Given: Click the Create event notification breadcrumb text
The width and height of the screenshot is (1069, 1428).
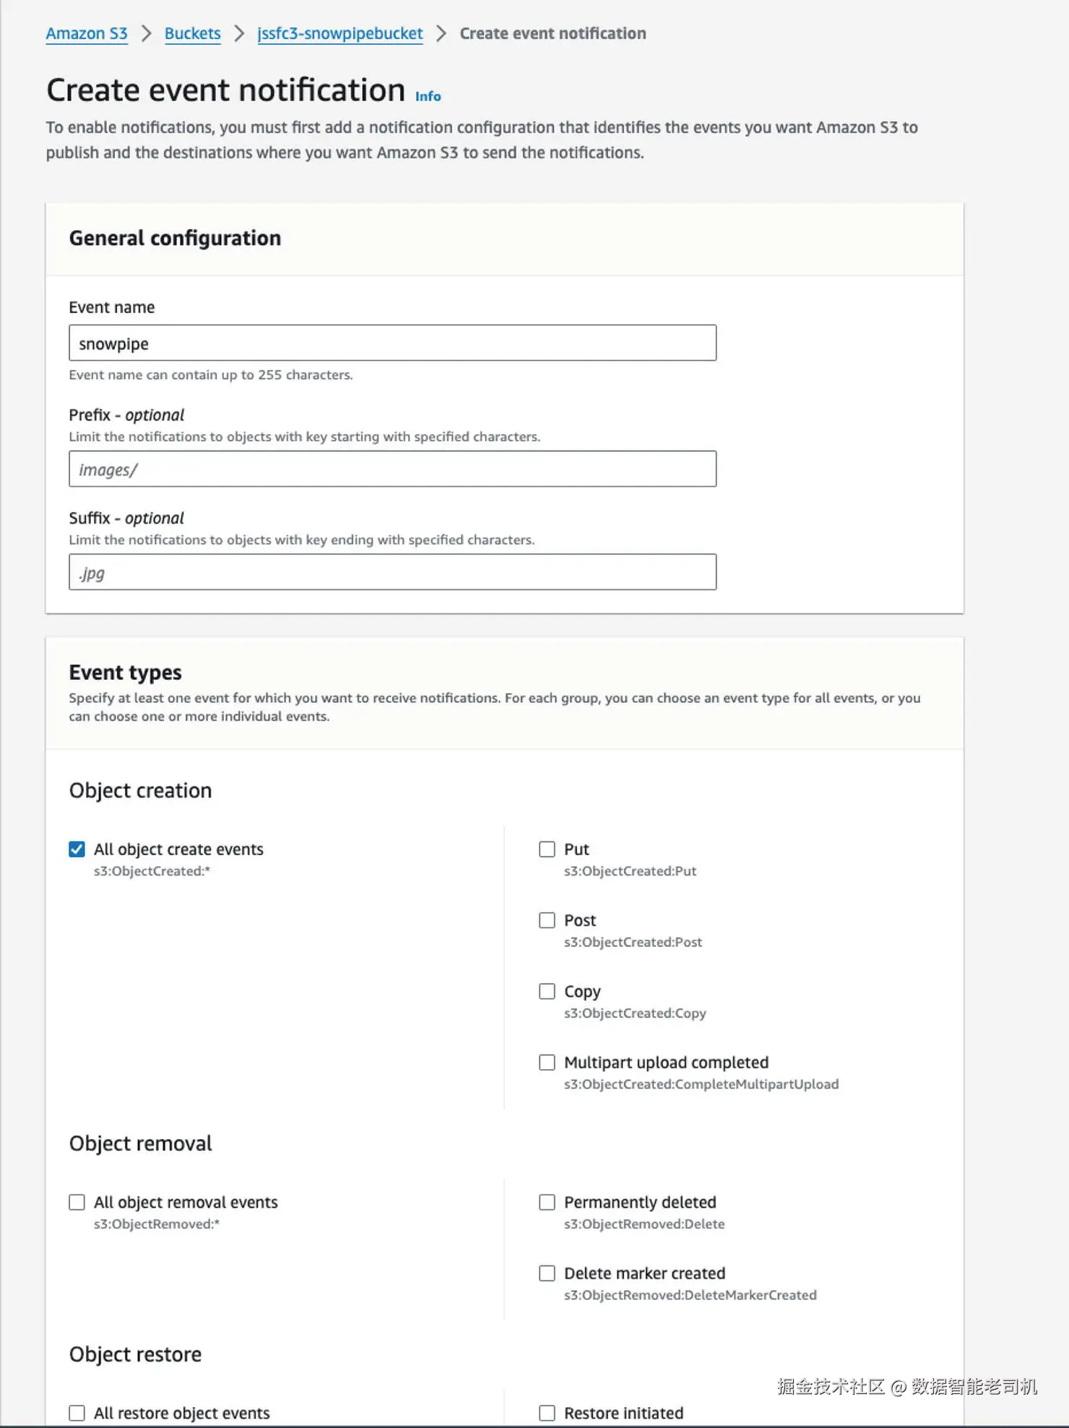Looking at the screenshot, I should (553, 33).
